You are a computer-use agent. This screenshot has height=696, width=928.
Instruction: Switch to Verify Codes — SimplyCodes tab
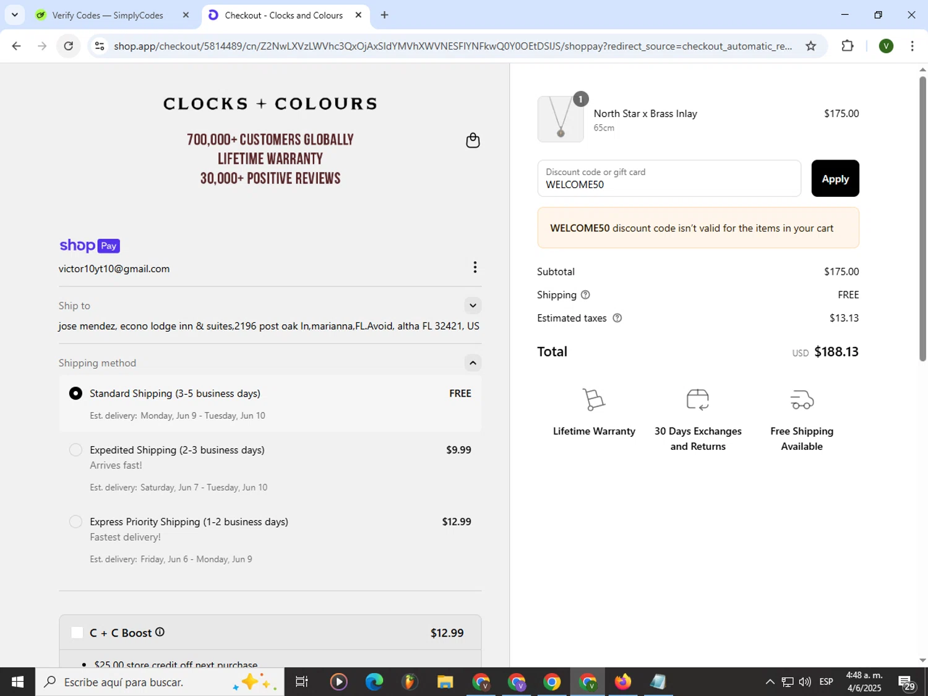pos(108,15)
